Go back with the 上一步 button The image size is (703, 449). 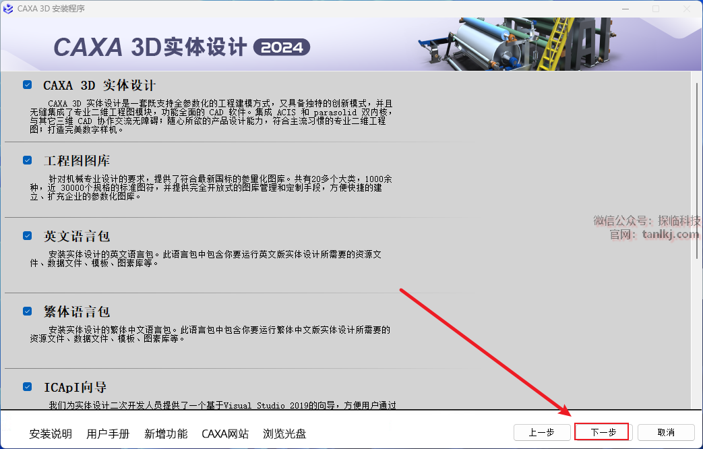[541, 432]
